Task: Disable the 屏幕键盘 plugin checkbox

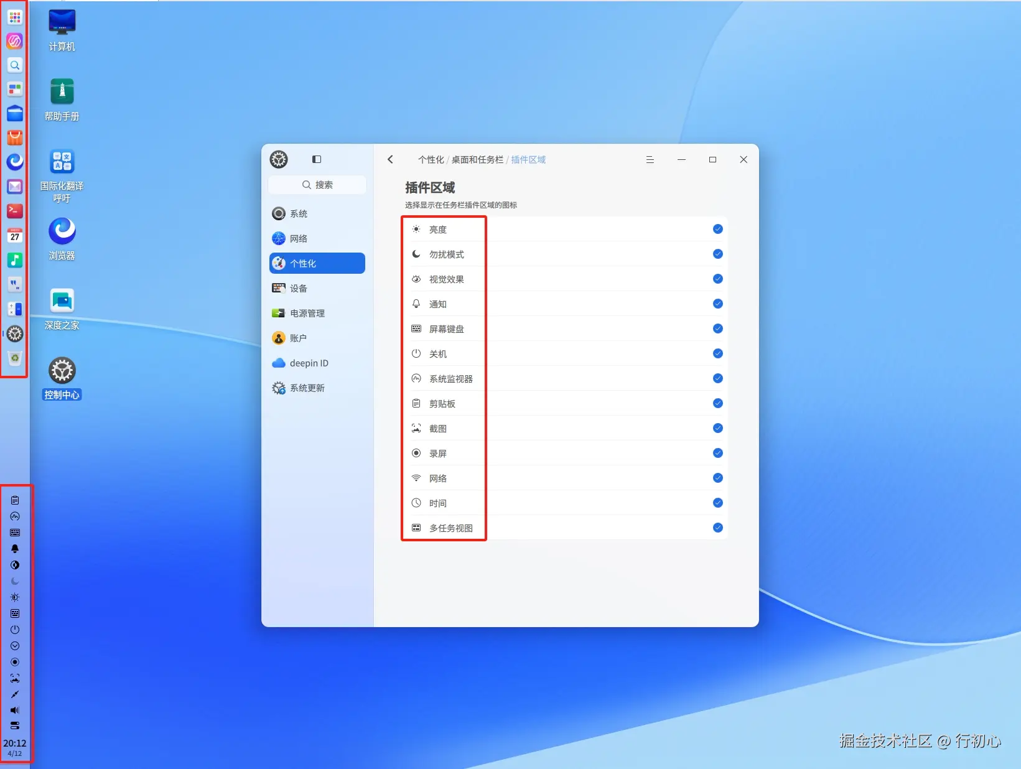Action: [x=718, y=329]
